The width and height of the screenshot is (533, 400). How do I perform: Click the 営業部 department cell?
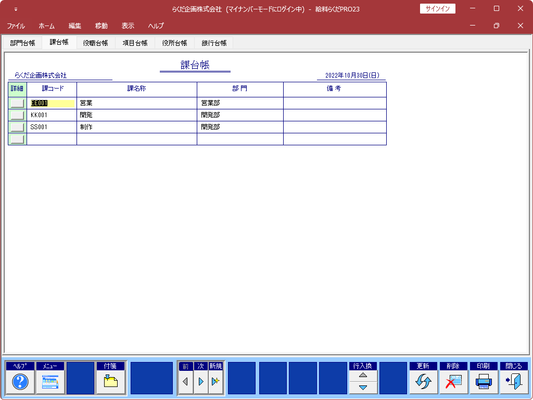240,103
